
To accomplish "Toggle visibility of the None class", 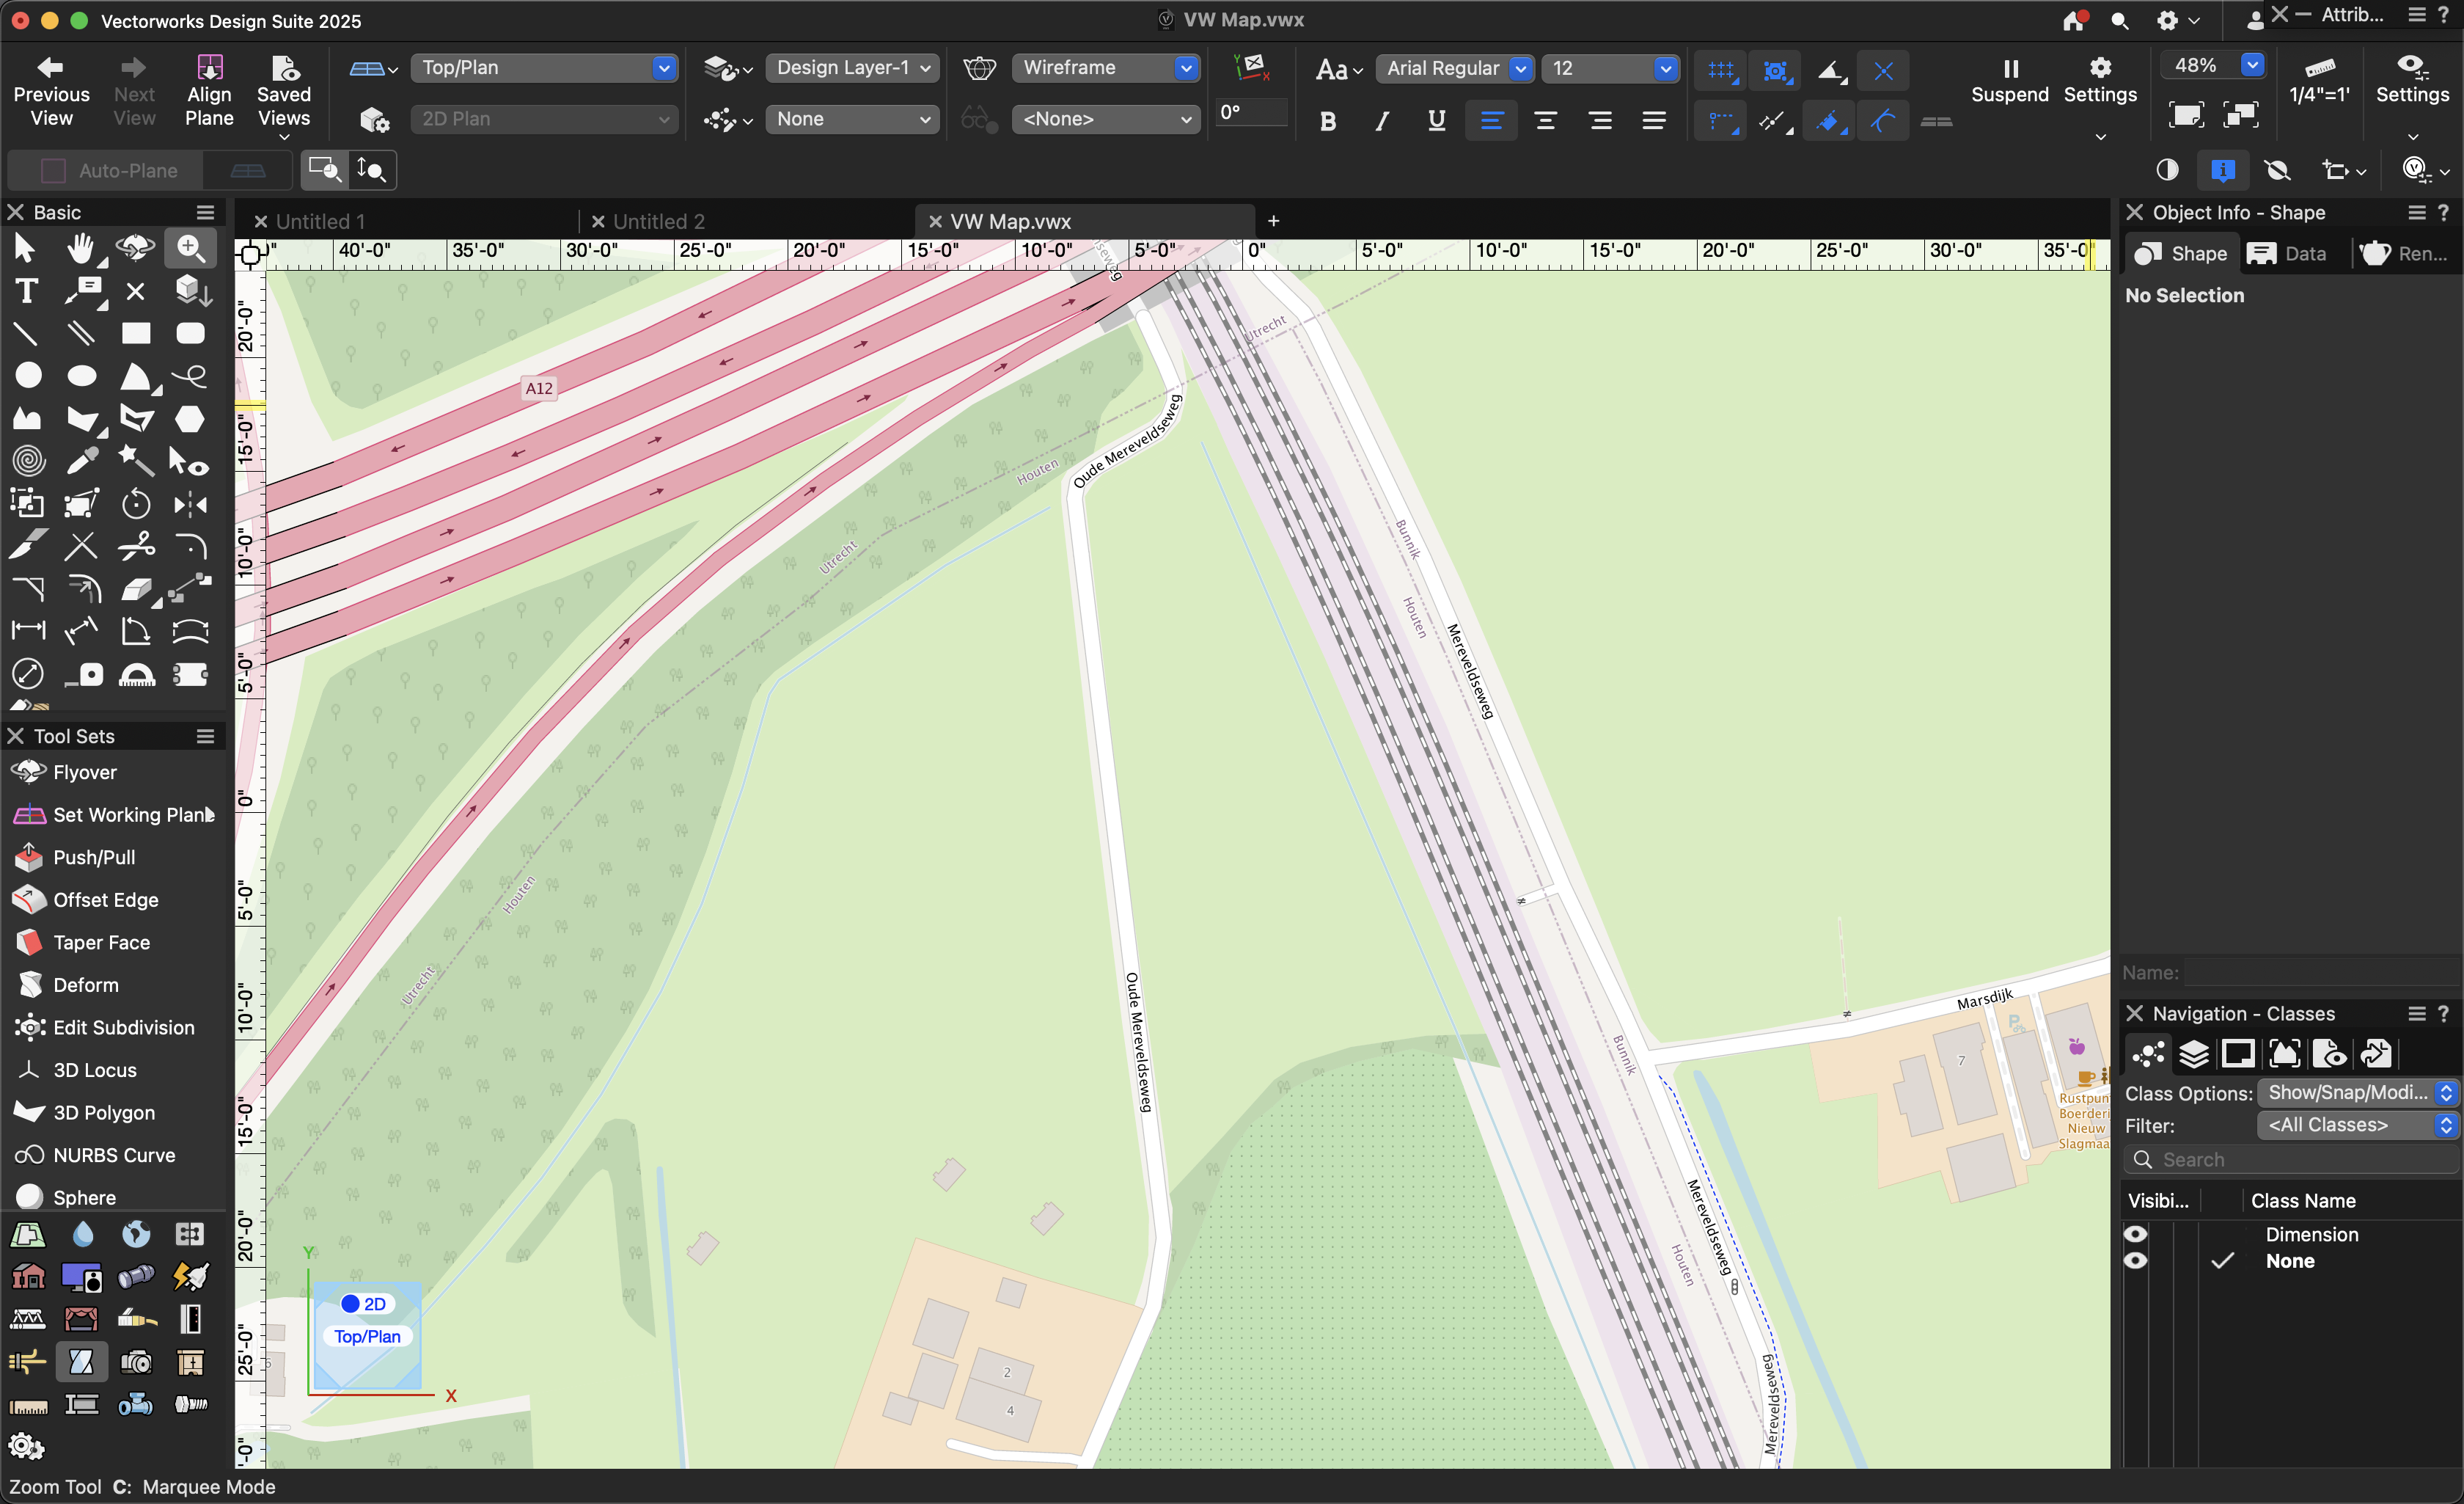I will [x=2135, y=1261].
